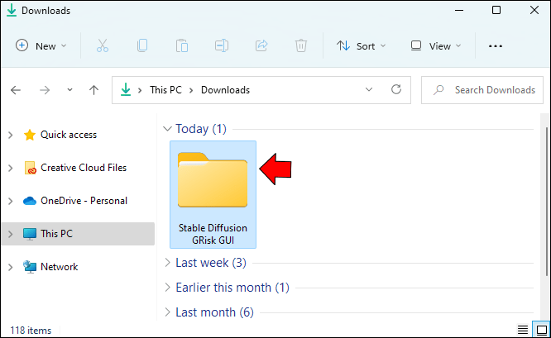Click inside the Search Downloads field
This screenshot has width=551, height=338.
pyautogui.click(x=482, y=90)
